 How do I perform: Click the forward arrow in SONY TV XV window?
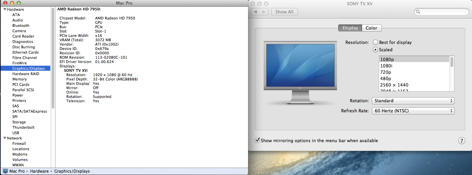(264, 12)
